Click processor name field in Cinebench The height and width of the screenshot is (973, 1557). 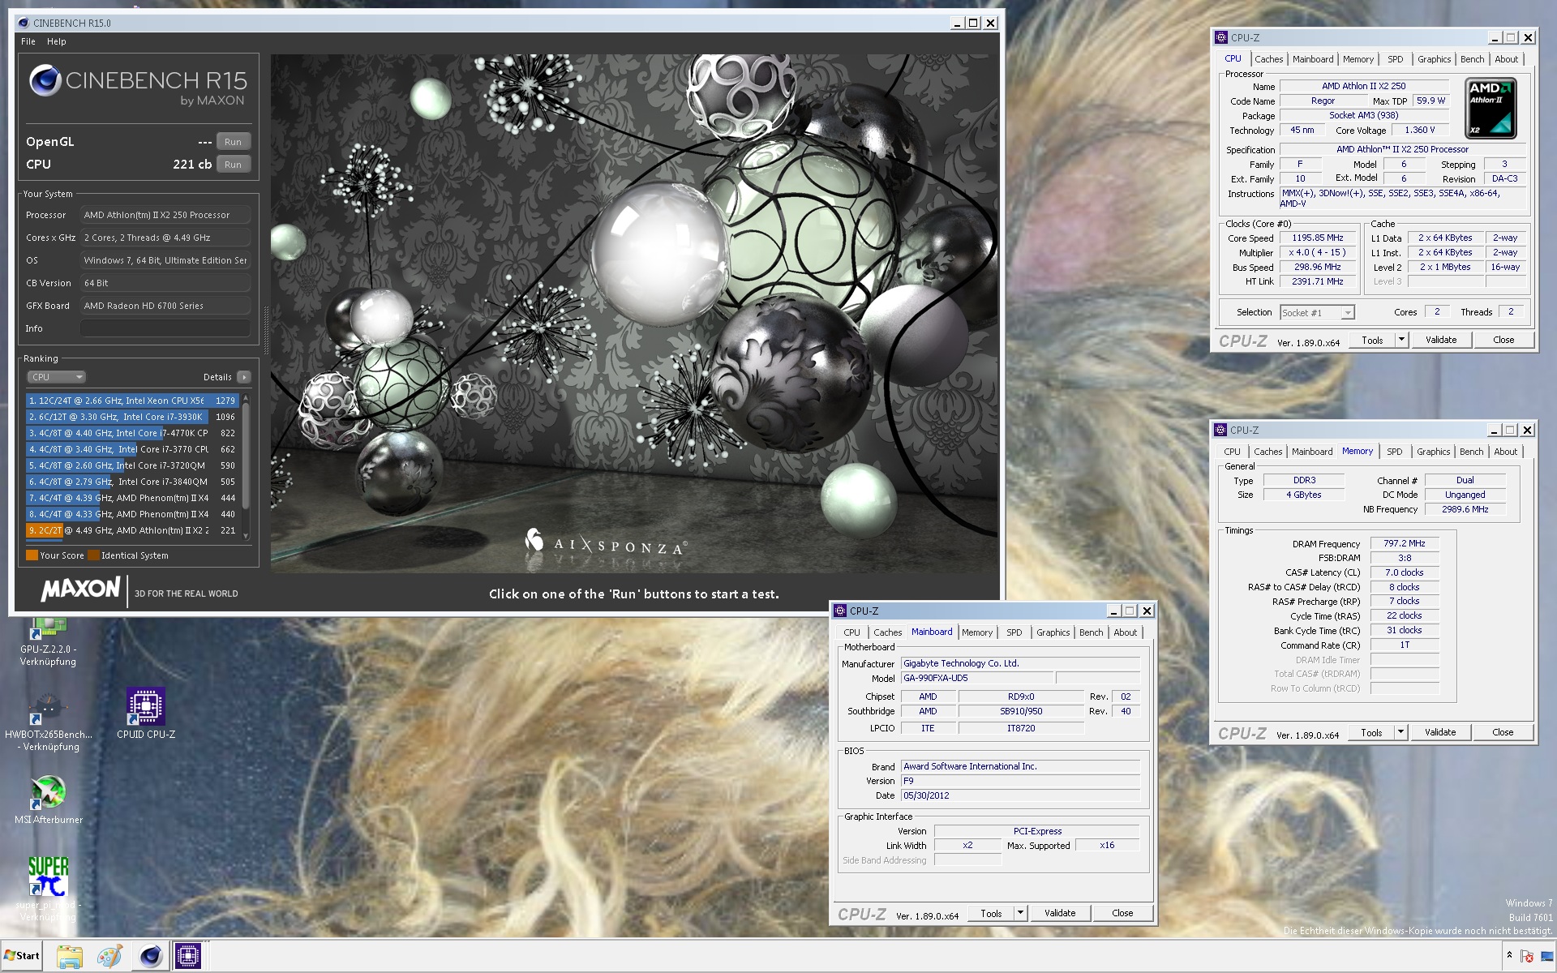click(x=165, y=215)
